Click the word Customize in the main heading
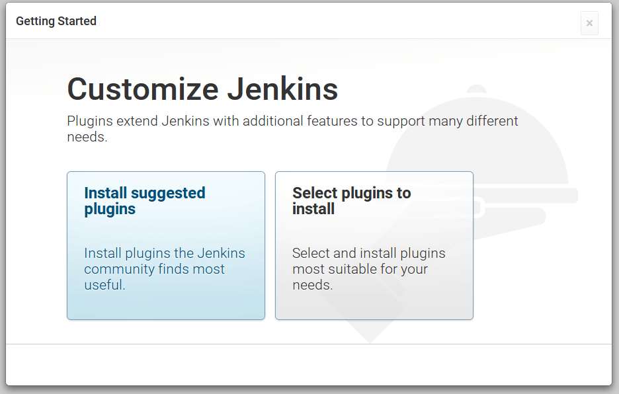The height and width of the screenshot is (394, 619). coord(132,89)
